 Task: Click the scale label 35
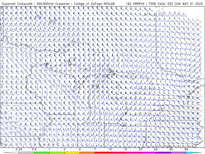coord(186,149)
